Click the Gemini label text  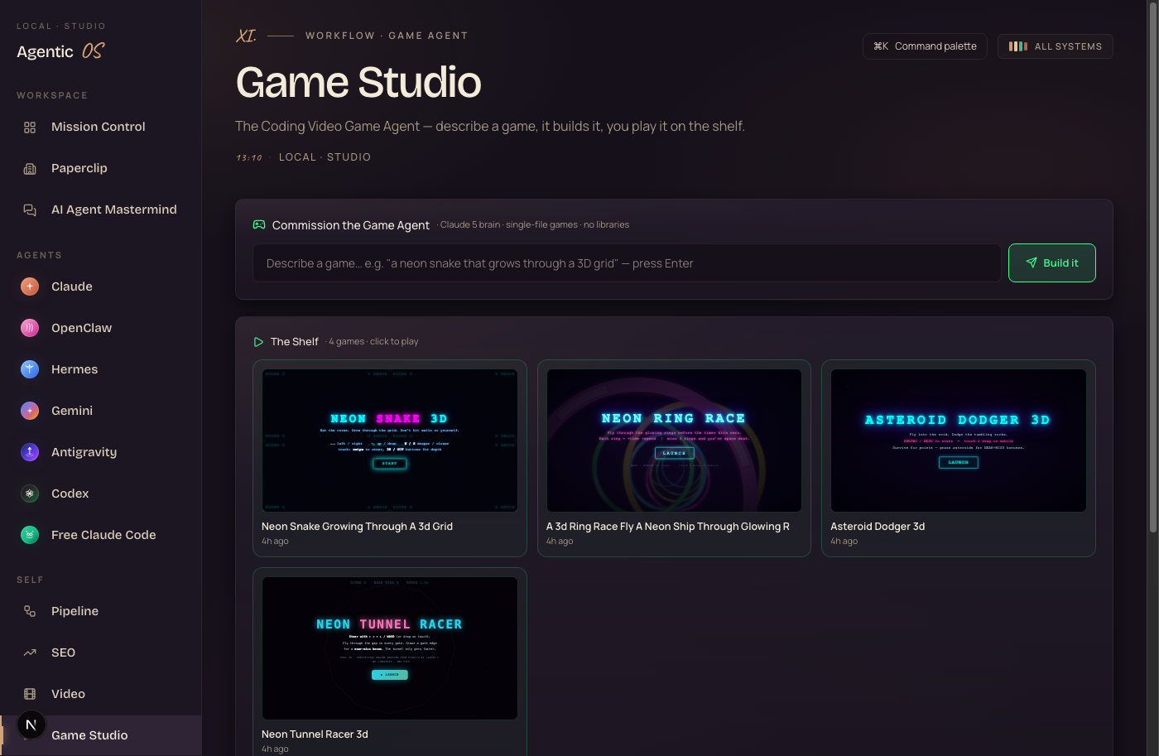72,411
